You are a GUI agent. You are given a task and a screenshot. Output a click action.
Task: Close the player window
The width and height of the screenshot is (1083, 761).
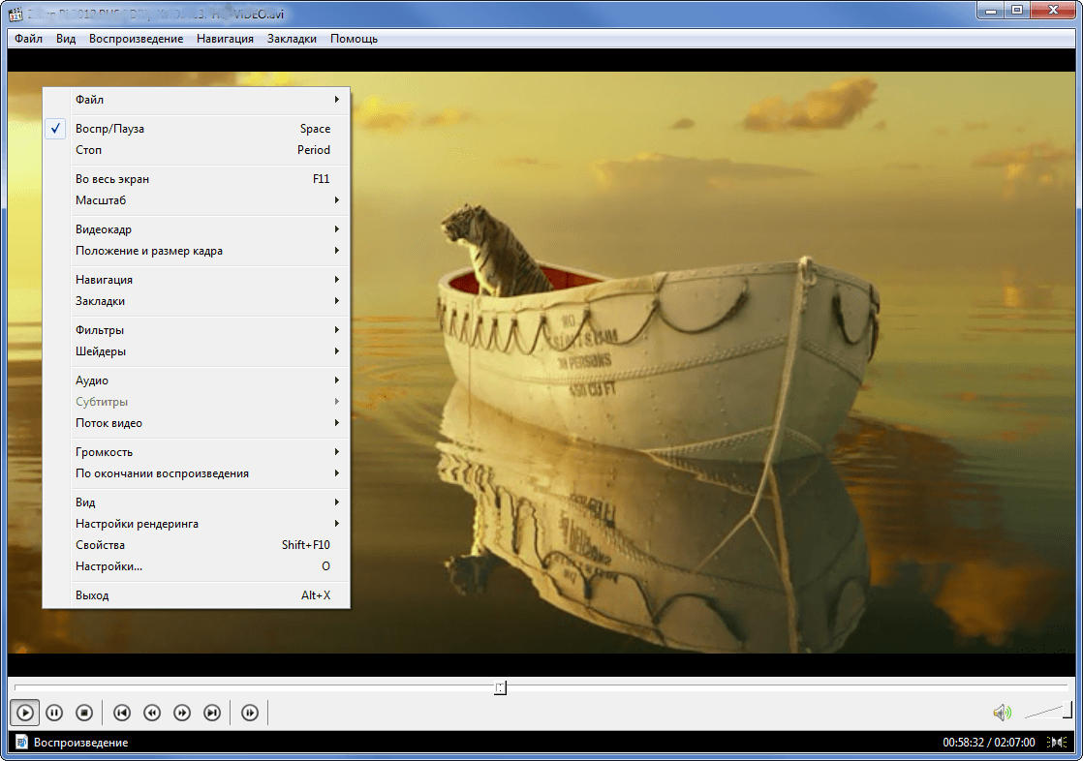click(x=1053, y=11)
